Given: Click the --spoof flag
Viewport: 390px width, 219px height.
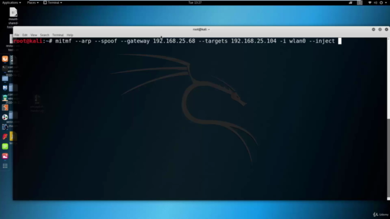Looking at the screenshot, I should [x=105, y=41].
